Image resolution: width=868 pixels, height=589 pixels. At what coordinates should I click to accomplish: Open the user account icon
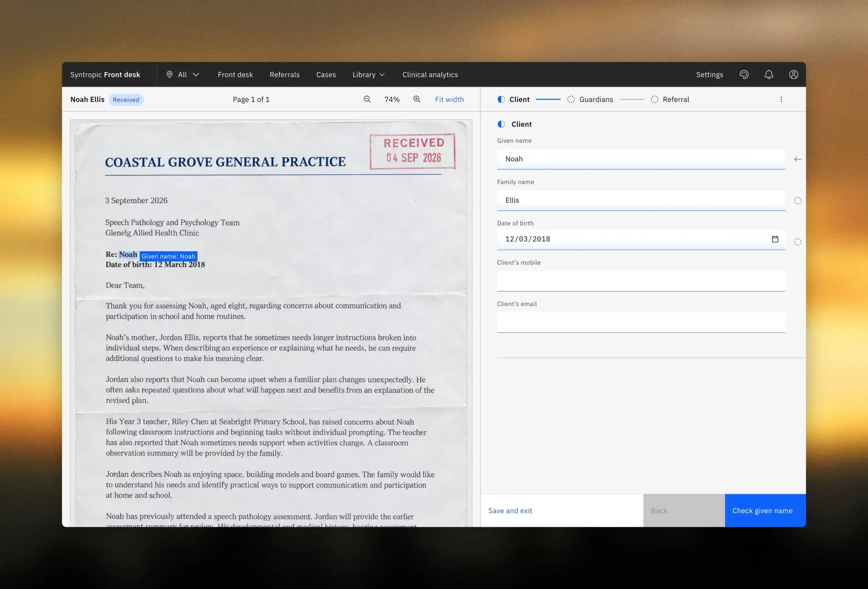(x=793, y=75)
